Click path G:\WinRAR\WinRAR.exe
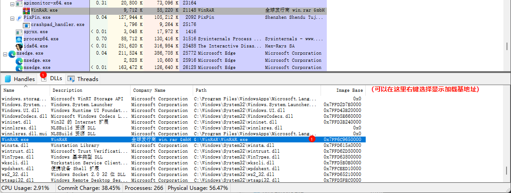511x193 pixels. pyautogui.click(x=221, y=139)
